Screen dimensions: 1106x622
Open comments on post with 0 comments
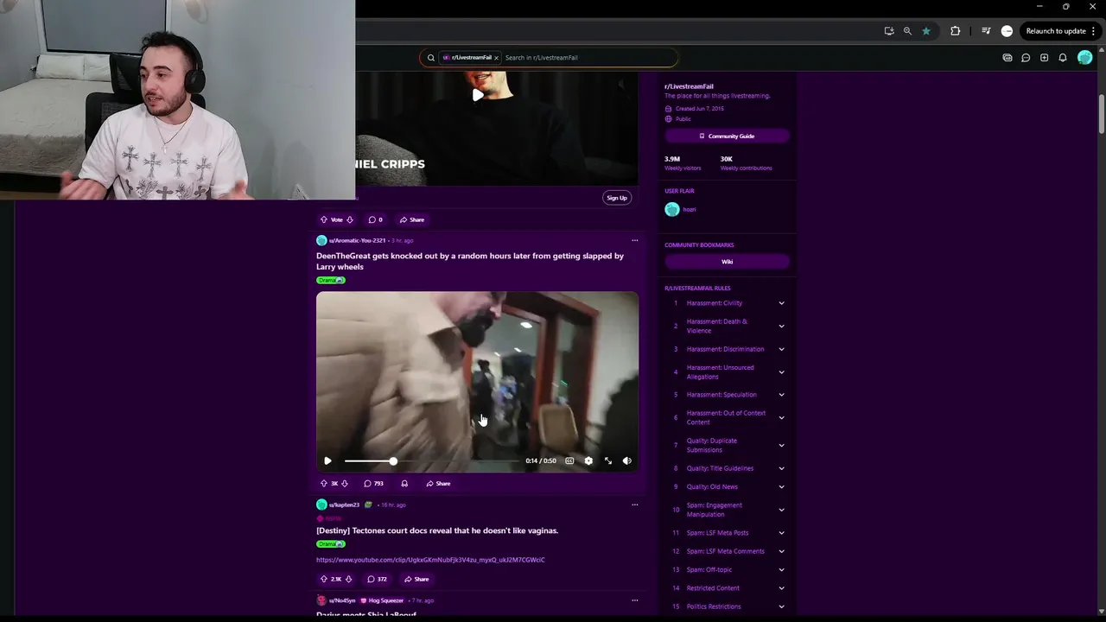pyautogui.click(x=375, y=219)
